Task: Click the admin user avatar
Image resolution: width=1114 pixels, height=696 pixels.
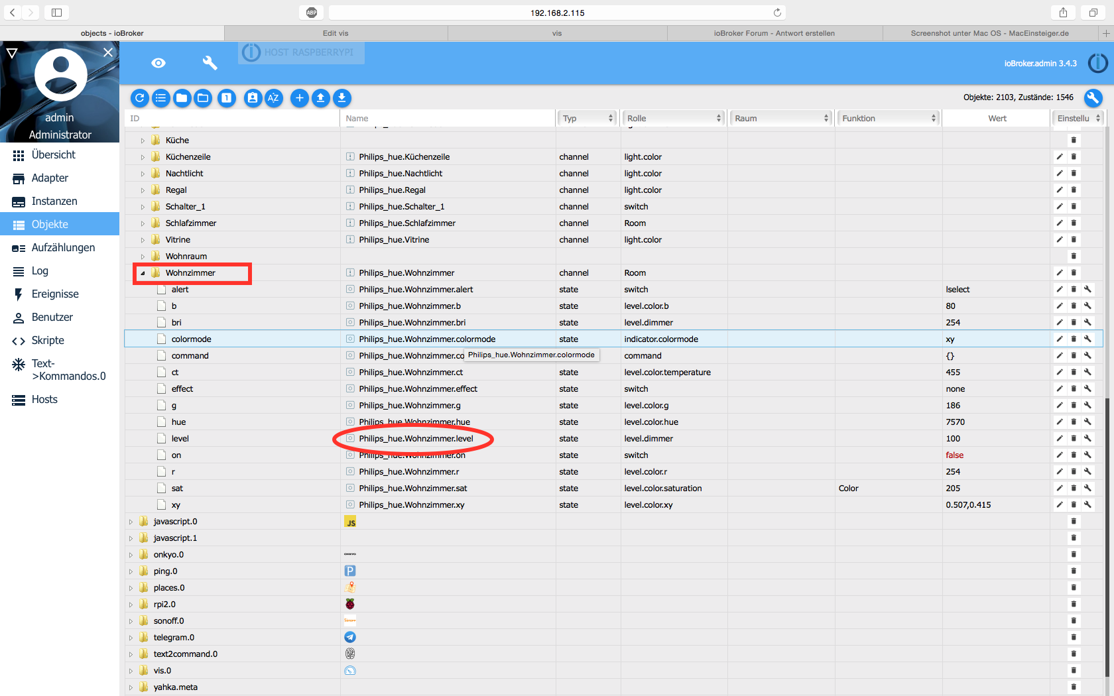Action: click(x=60, y=74)
